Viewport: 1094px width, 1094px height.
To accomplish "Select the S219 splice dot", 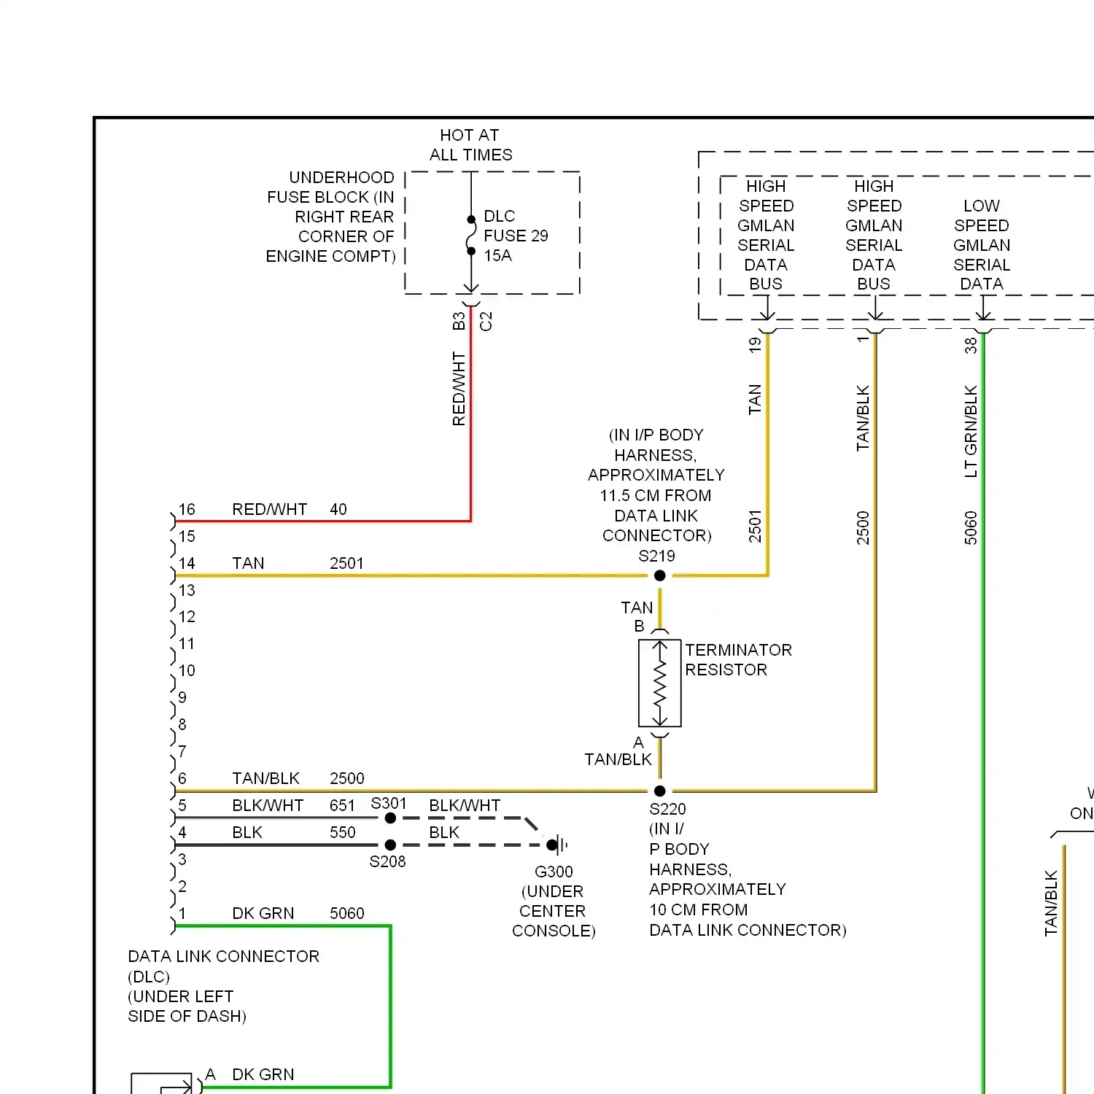I will (660, 575).
